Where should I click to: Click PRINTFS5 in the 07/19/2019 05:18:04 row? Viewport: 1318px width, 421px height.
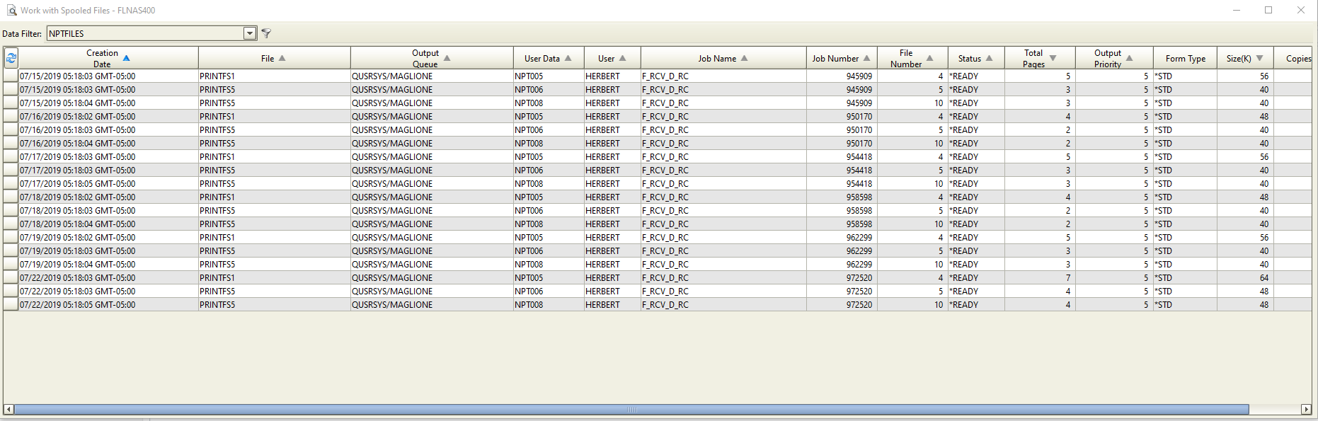(x=217, y=264)
